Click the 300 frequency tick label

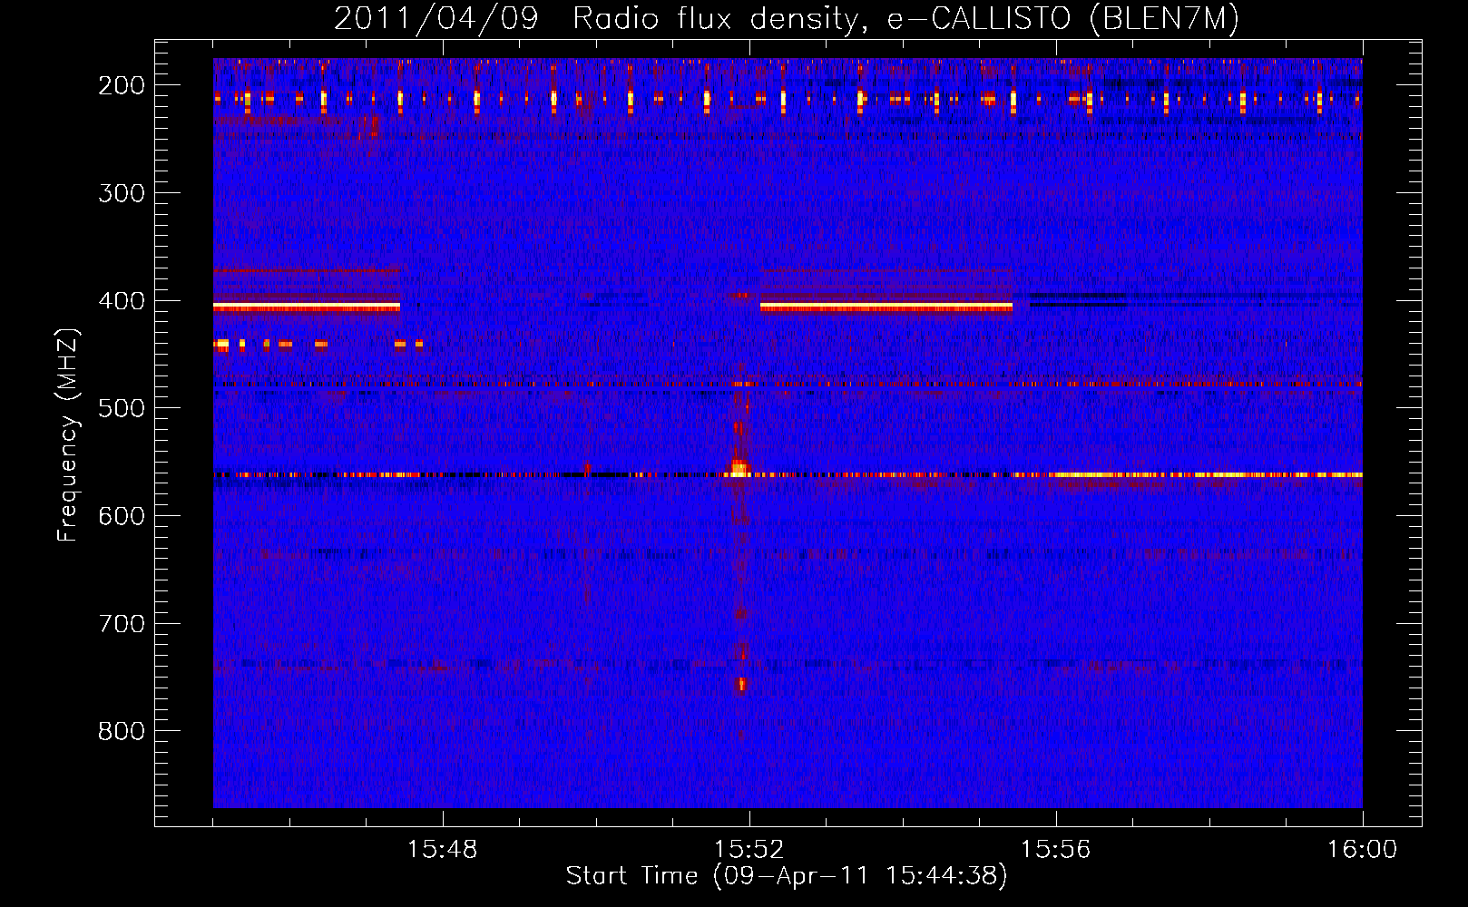coord(122,193)
